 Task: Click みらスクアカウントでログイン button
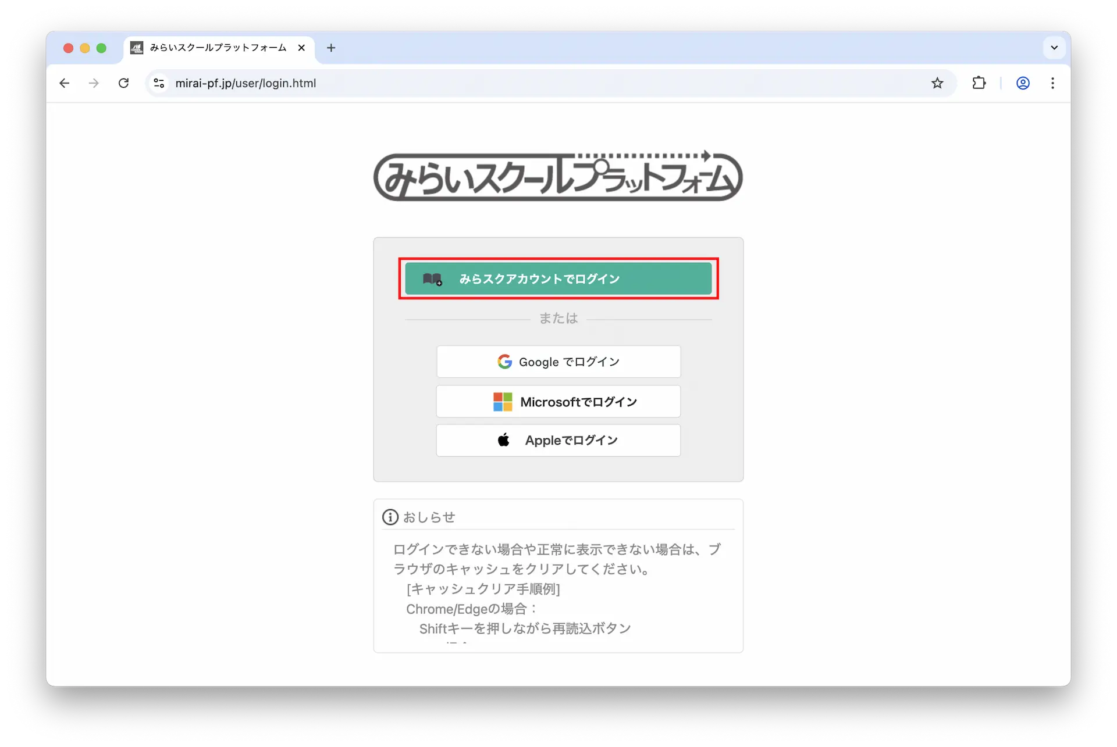pyautogui.click(x=558, y=278)
